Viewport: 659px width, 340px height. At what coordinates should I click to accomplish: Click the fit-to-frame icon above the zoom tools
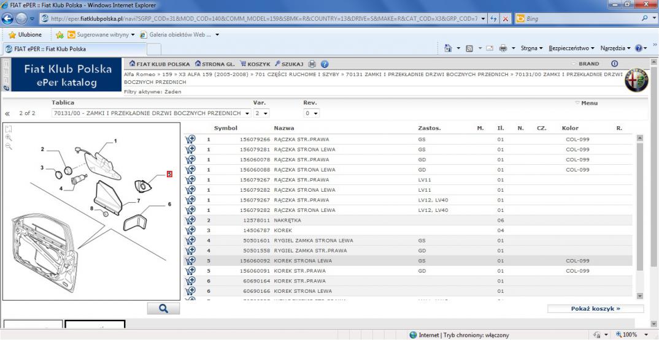coord(8,129)
